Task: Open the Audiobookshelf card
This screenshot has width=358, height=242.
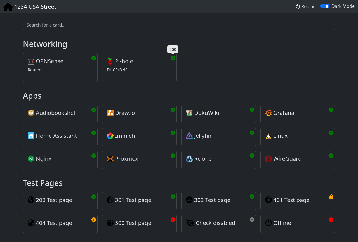Action: tap(60, 114)
